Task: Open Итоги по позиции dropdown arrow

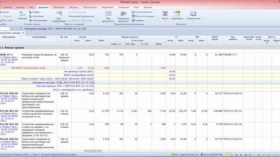Action: pyautogui.click(x=156, y=16)
